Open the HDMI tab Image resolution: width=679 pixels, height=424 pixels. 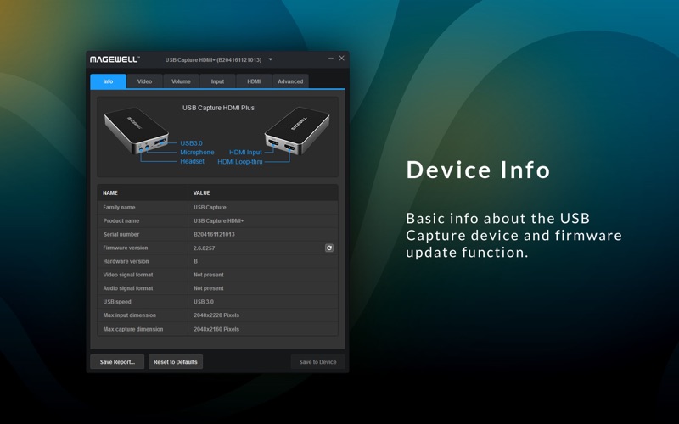pos(254,81)
